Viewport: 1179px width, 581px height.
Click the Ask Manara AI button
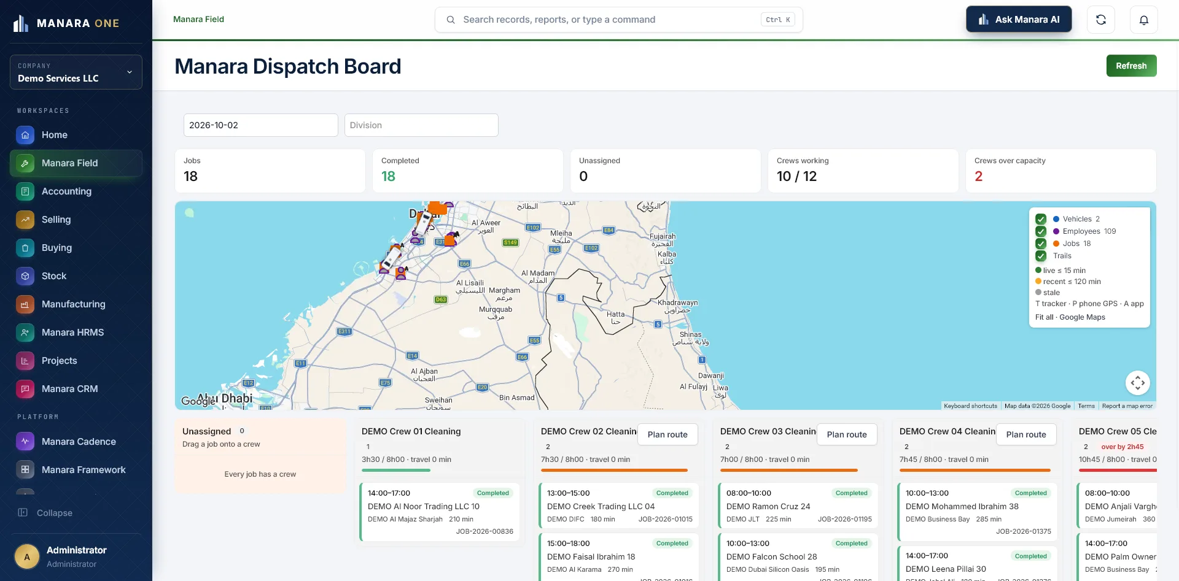tap(1019, 20)
